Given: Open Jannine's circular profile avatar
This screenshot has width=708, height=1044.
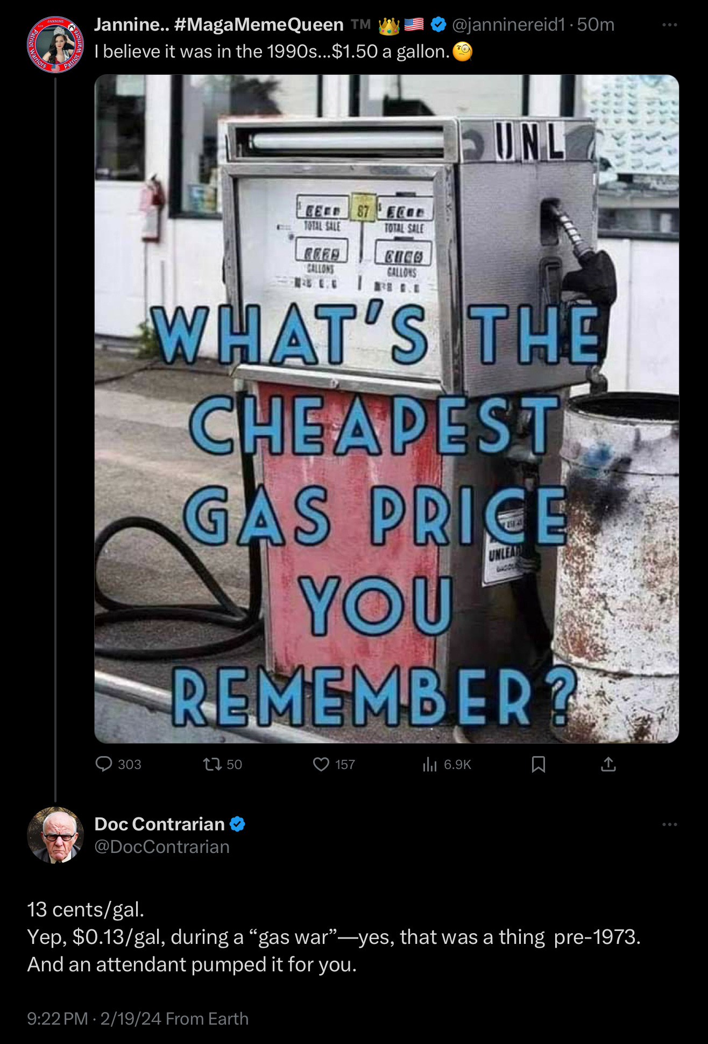Looking at the screenshot, I should point(55,45).
